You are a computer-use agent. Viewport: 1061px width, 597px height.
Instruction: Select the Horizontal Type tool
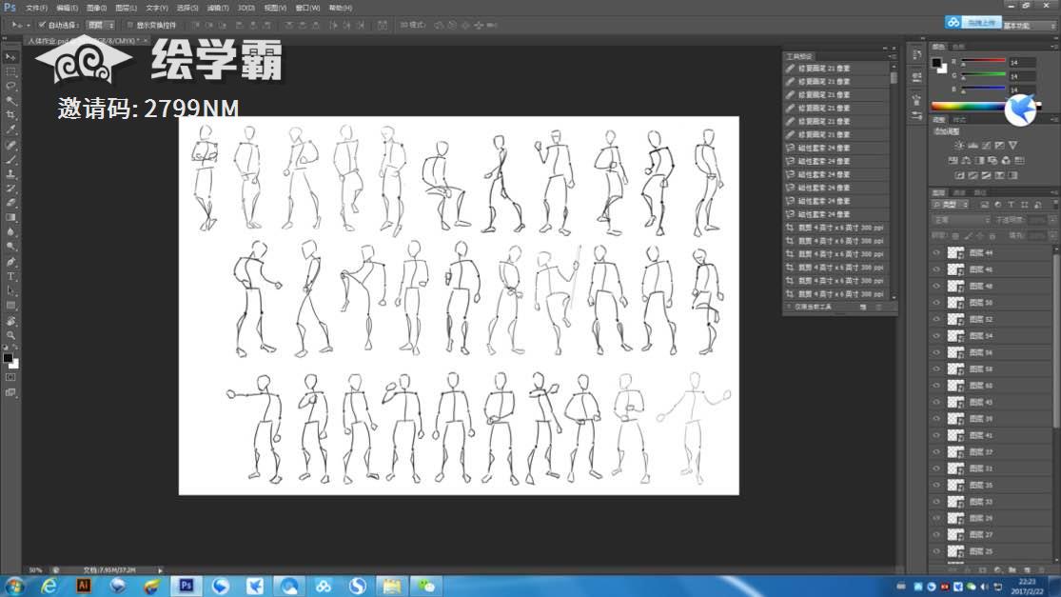point(11,276)
